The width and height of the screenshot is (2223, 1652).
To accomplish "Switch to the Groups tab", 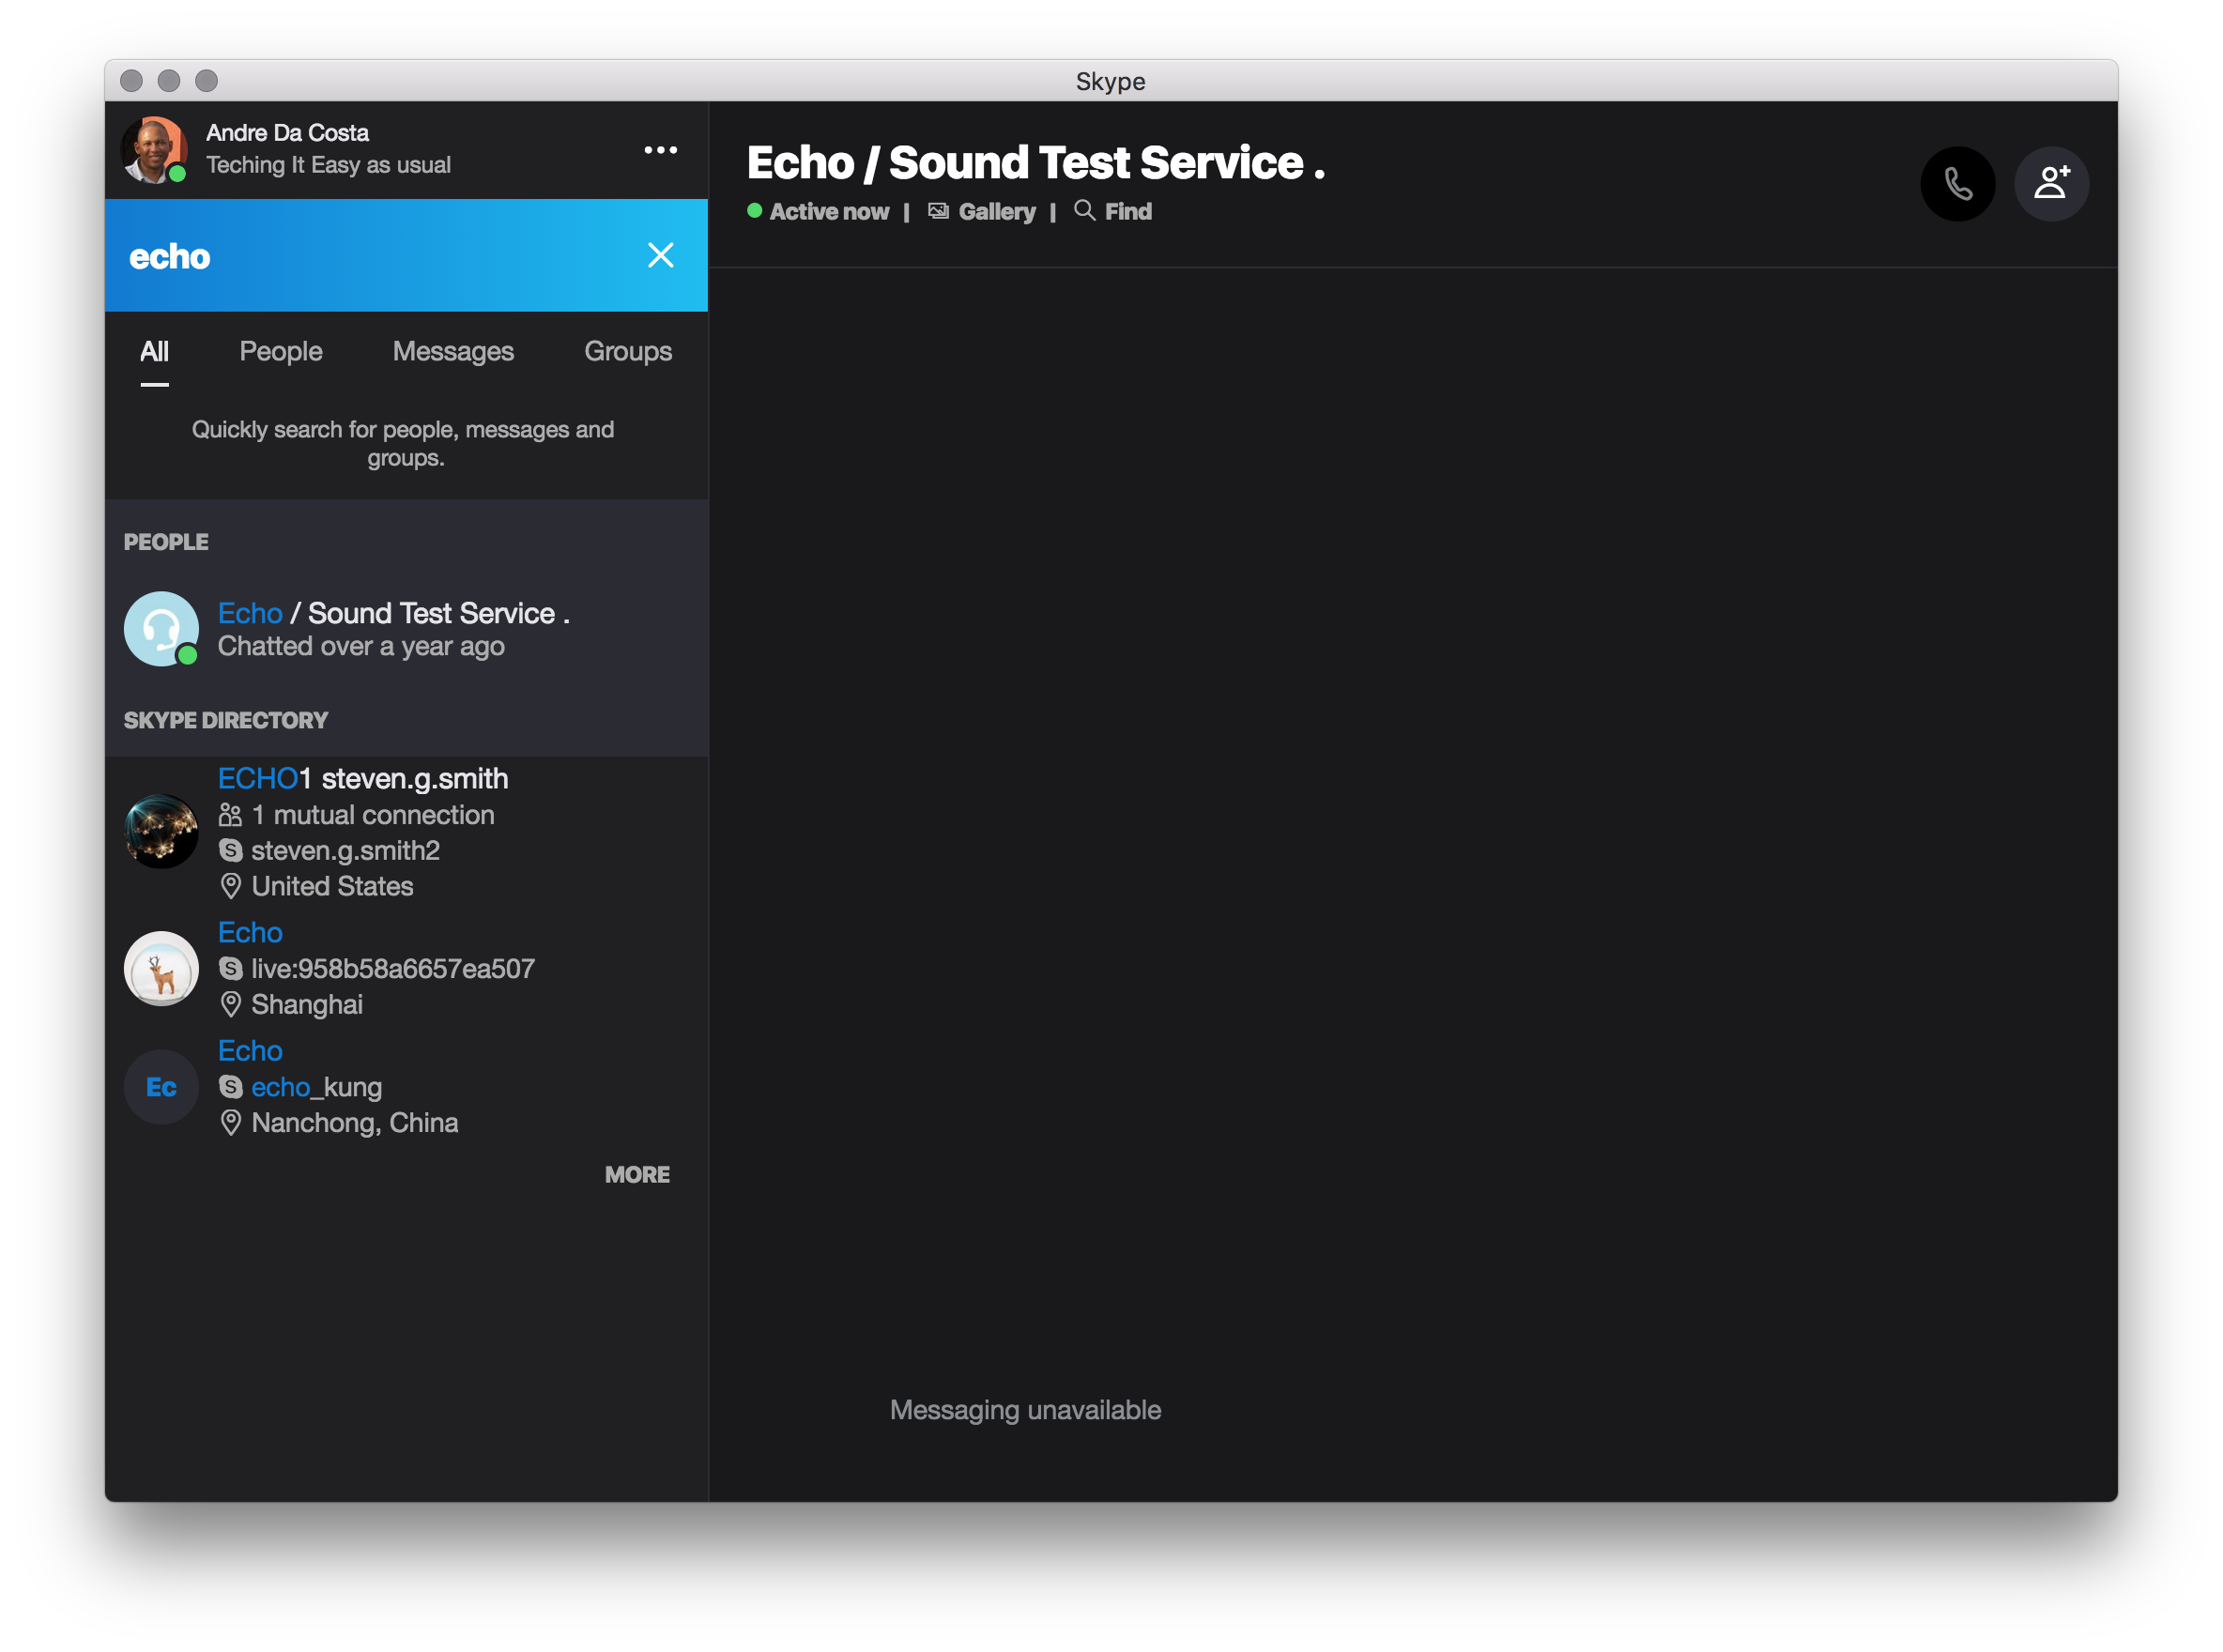I will 628,352.
